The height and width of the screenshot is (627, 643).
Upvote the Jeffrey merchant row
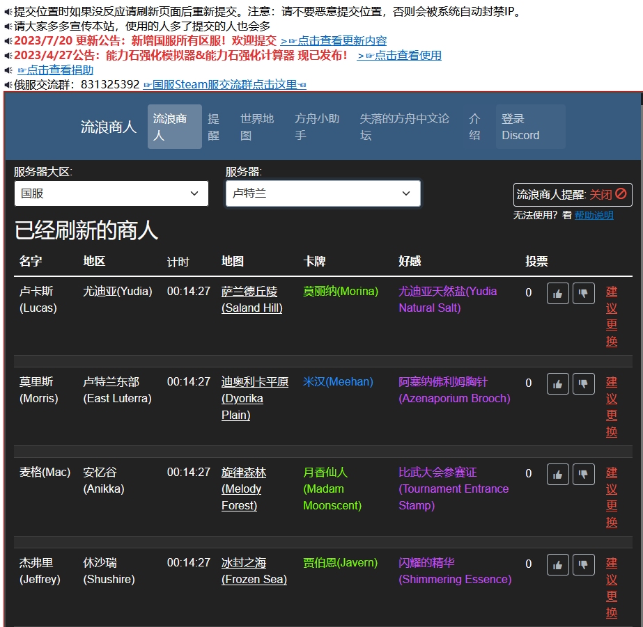[557, 565]
